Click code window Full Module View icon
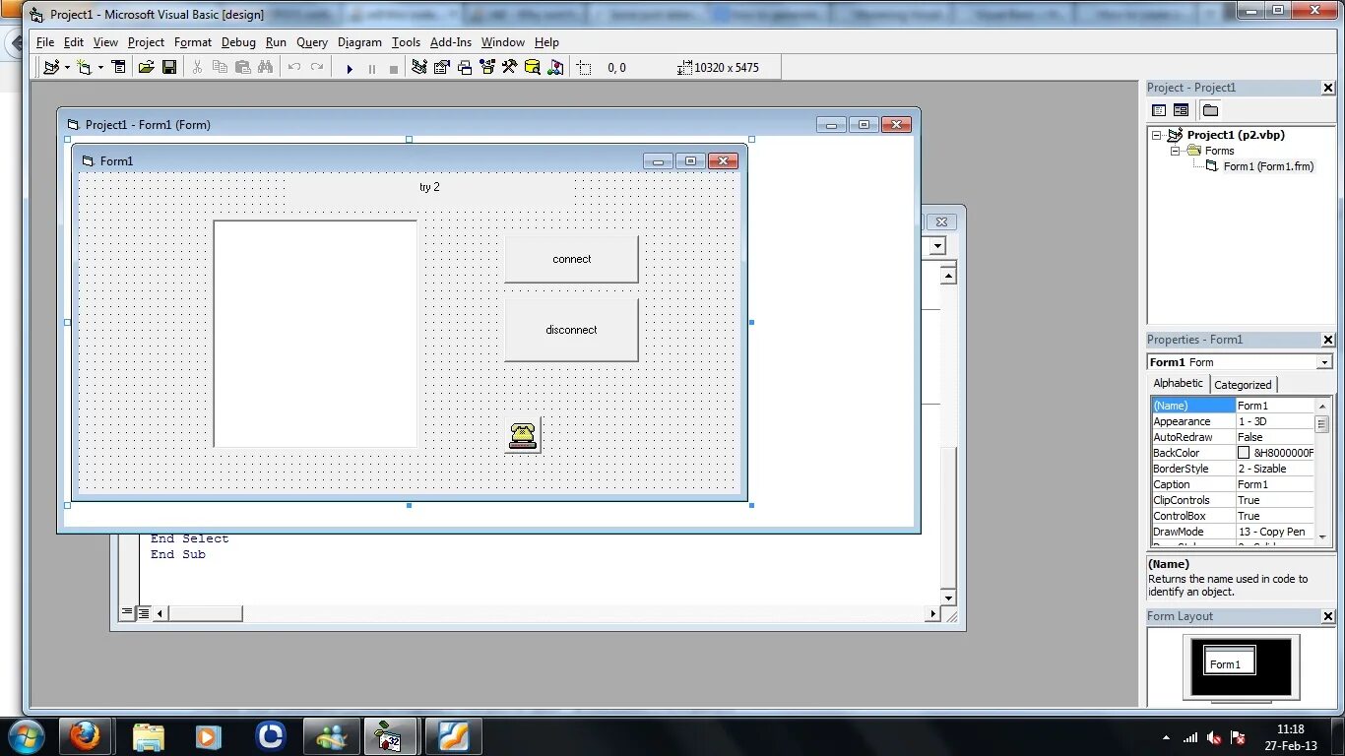This screenshot has height=756, width=1345. 144,613
